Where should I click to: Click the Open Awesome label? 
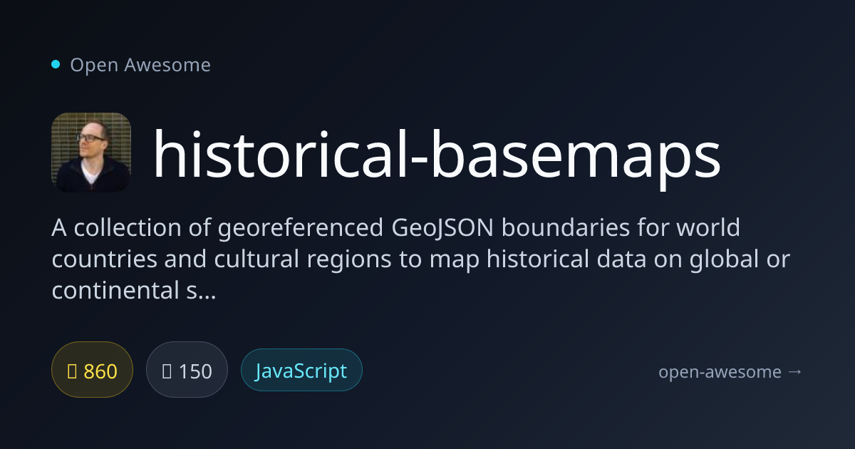[140, 65]
